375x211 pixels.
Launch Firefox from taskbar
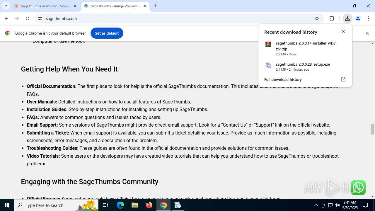(x=149, y=205)
